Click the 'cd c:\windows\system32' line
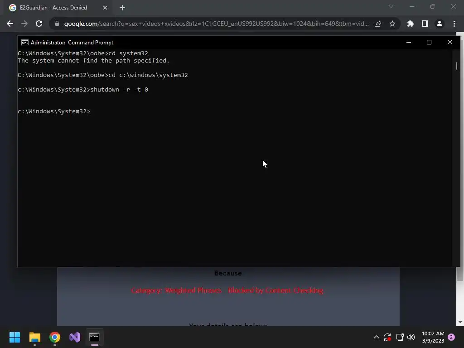464x348 pixels. click(103, 75)
